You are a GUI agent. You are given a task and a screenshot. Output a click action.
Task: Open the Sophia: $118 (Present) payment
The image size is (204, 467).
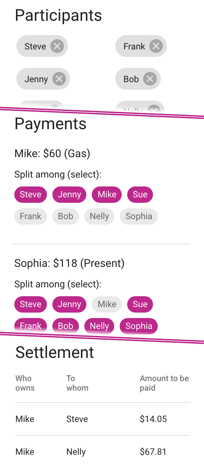[69, 263]
